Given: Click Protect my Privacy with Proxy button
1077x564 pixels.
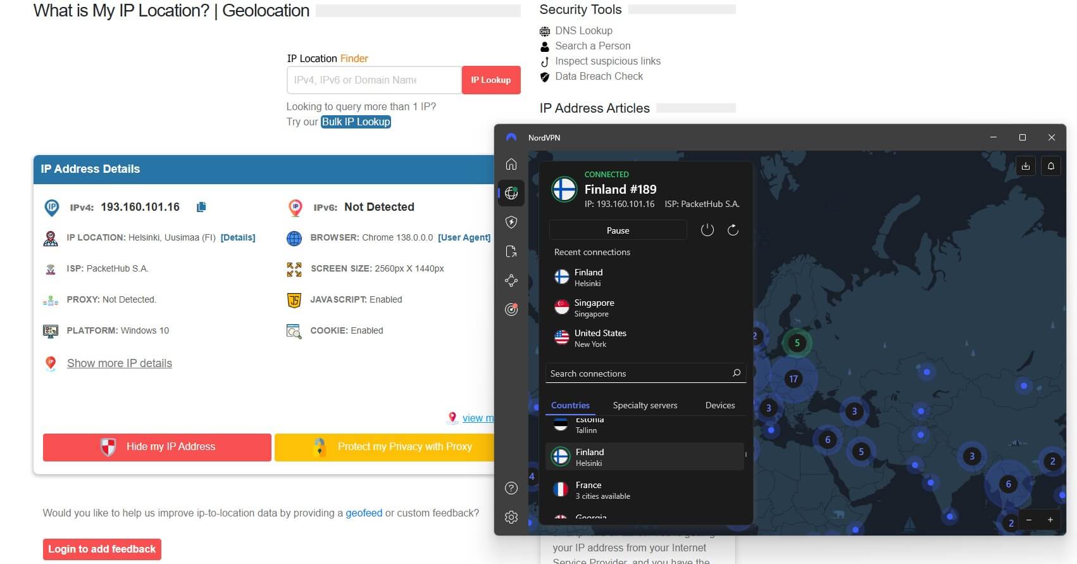Looking at the screenshot, I should (385, 447).
